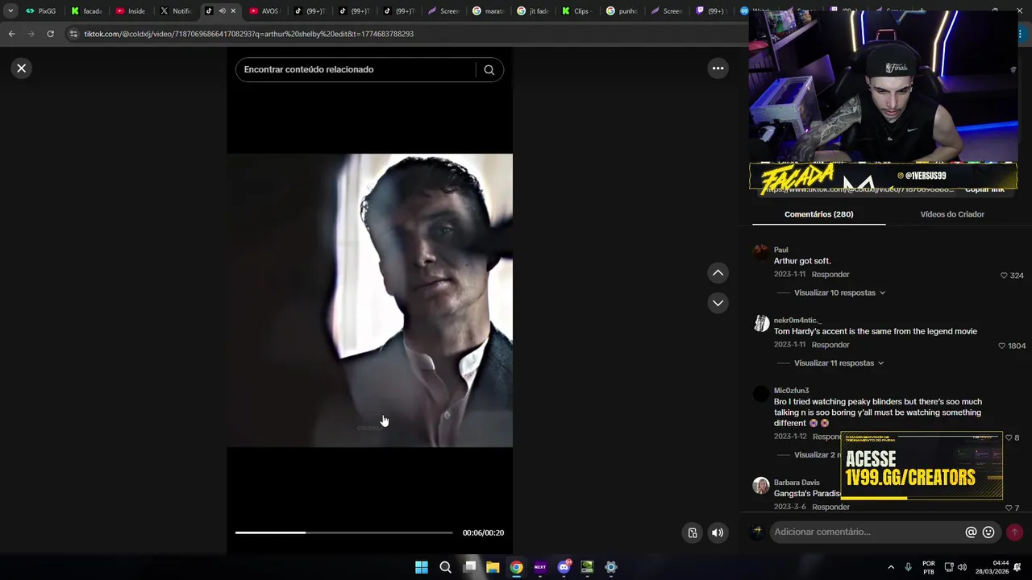Viewport: 1032px width, 580px height.
Task: Mute the active TikTok tab audio
Action: [222, 11]
